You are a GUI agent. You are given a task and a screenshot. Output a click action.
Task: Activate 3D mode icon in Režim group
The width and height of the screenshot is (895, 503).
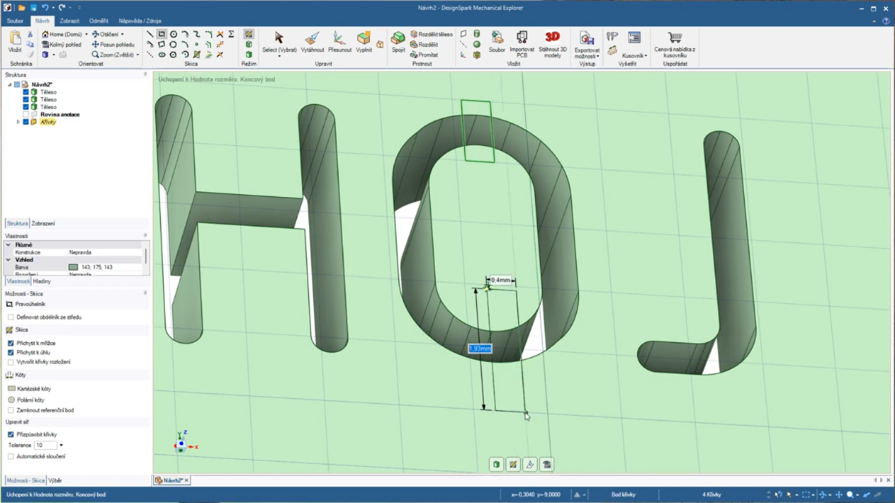[249, 54]
